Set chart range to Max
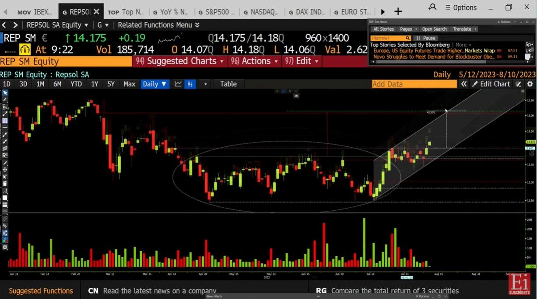This screenshot has width=537, height=299. (x=130, y=84)
